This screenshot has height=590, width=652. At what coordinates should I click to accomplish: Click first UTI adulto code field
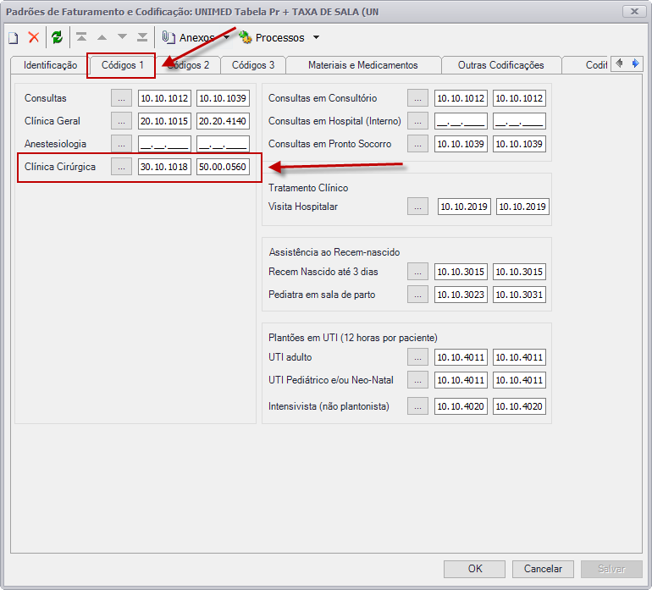click(x=461, y=357)
